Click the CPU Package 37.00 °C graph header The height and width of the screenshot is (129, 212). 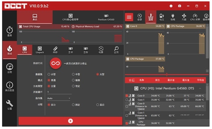tap(145, 59)
